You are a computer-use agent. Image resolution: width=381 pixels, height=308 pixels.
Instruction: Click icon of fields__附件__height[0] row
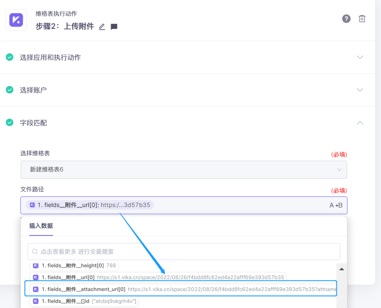click(36, 266)
